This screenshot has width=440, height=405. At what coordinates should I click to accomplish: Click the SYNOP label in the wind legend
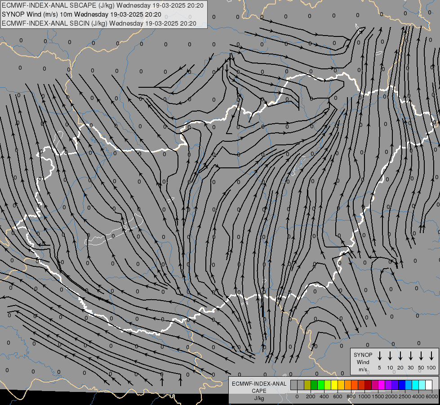363,355
